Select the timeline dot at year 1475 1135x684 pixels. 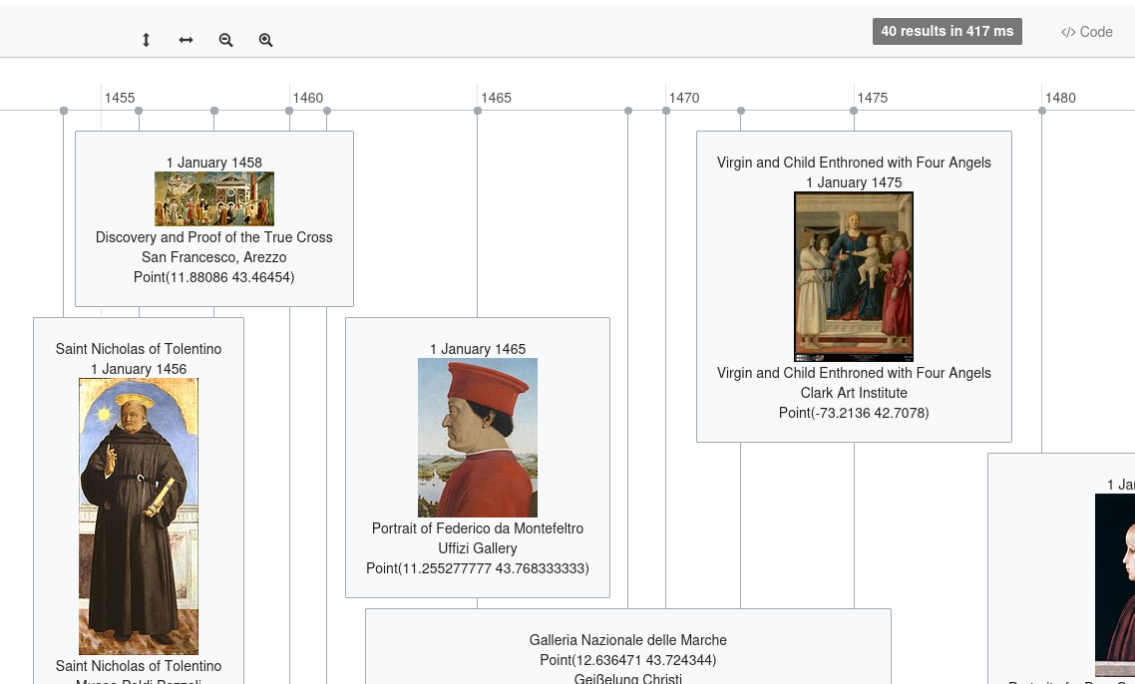[x=854, y=111]
